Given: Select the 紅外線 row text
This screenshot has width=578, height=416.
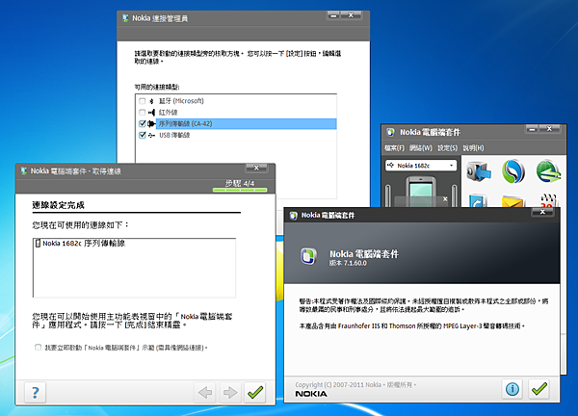Looking at the screenshot, I should coord(168,112).
